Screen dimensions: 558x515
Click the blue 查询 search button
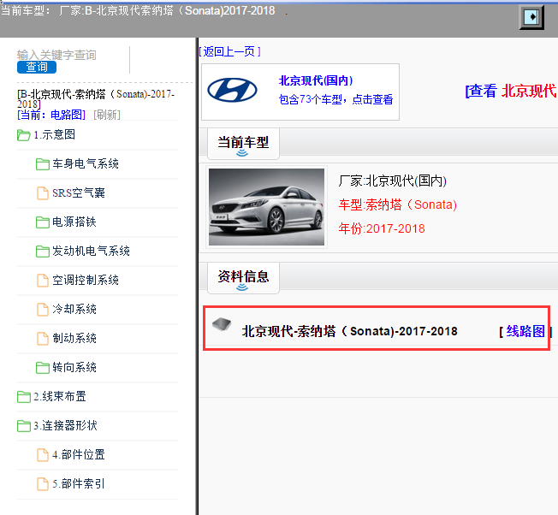(37, 67)
